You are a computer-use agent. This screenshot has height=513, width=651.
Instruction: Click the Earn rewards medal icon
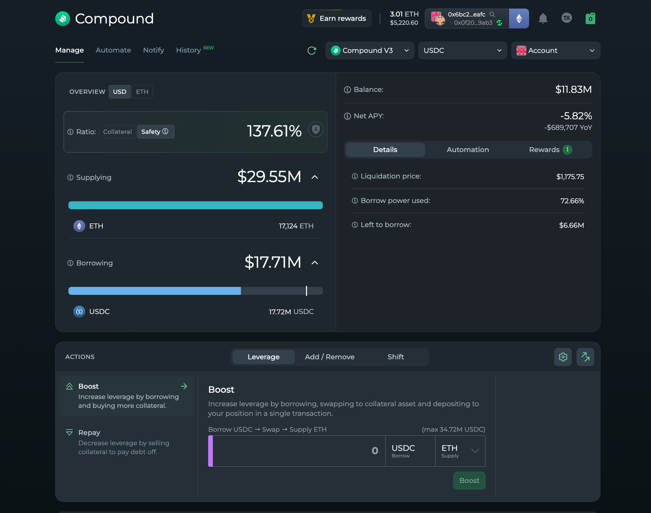[x=311, y=19]
